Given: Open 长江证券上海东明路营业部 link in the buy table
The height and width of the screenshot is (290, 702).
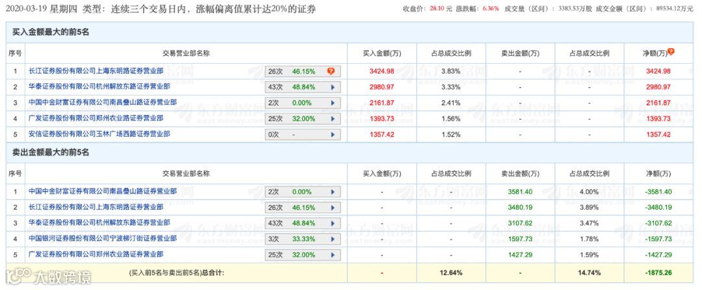Looking at the screenshot, I should click(x=96, y=71).
